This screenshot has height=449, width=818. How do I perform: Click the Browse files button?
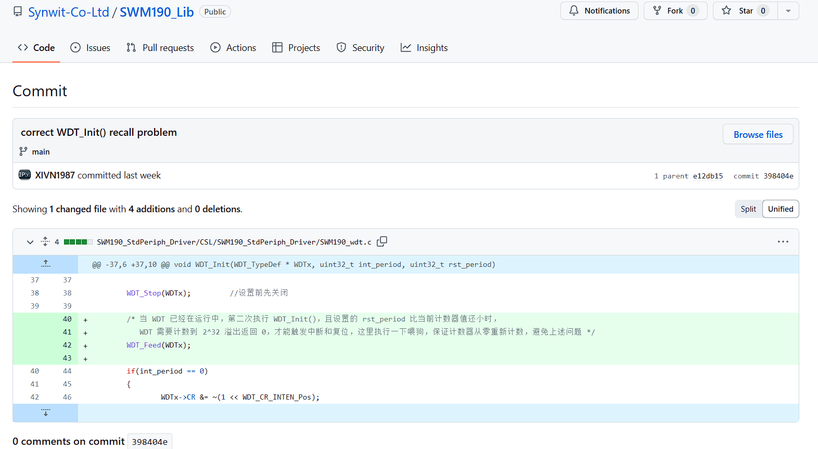758,134
